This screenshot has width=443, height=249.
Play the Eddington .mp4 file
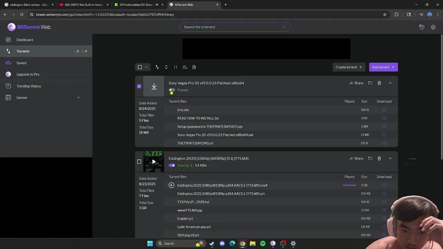click(x=171, y=185)
